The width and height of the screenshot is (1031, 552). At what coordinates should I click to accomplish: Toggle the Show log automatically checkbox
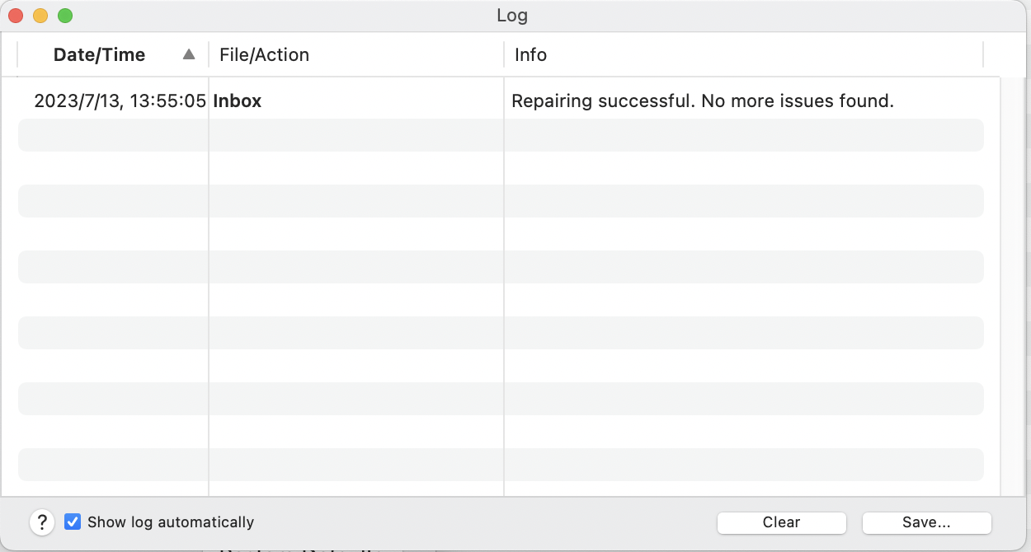coord(73,521)
